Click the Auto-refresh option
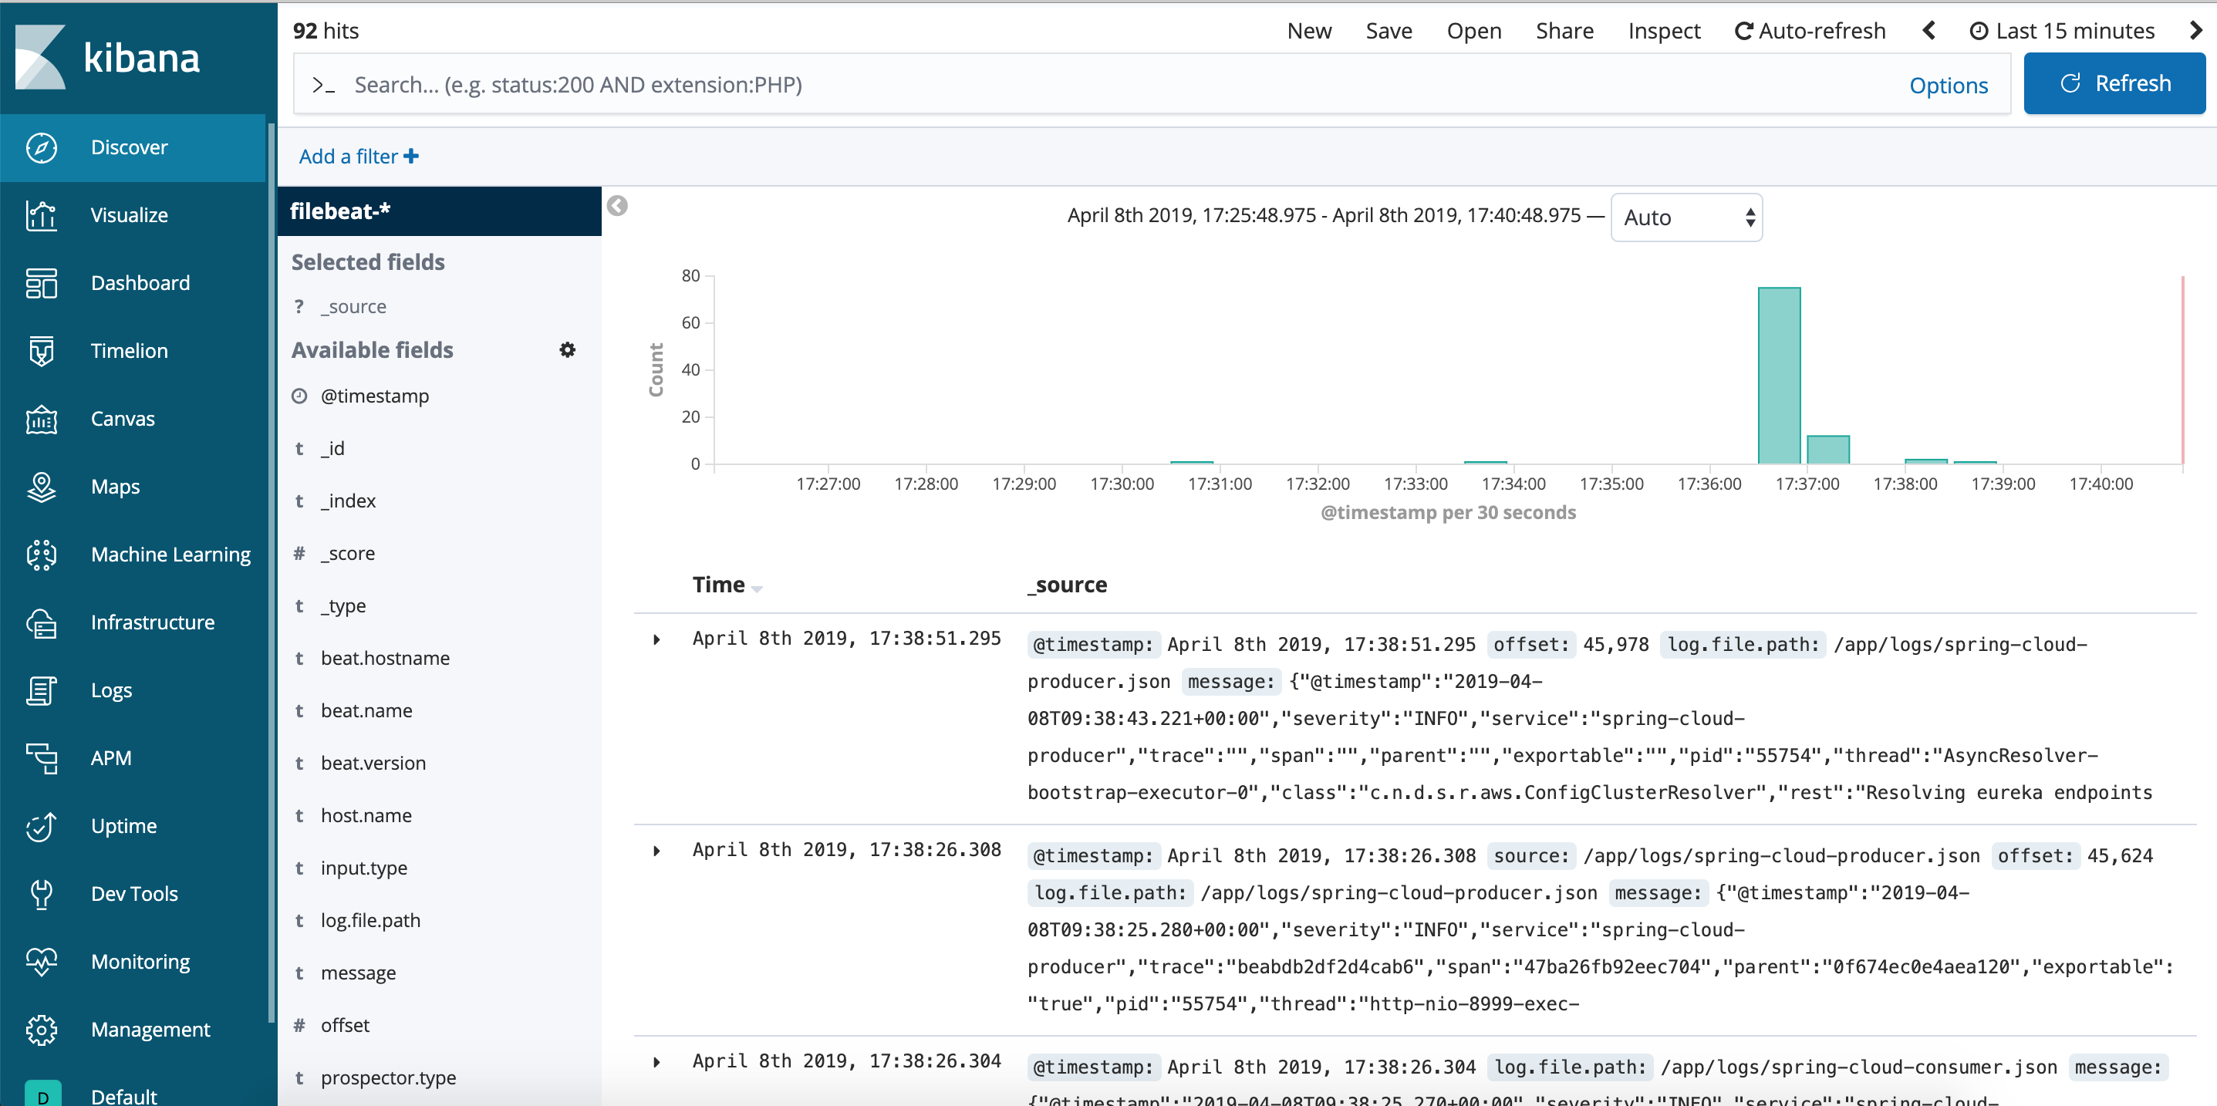Viewport: 2217px width, 1106px height. pos(1810,31)
